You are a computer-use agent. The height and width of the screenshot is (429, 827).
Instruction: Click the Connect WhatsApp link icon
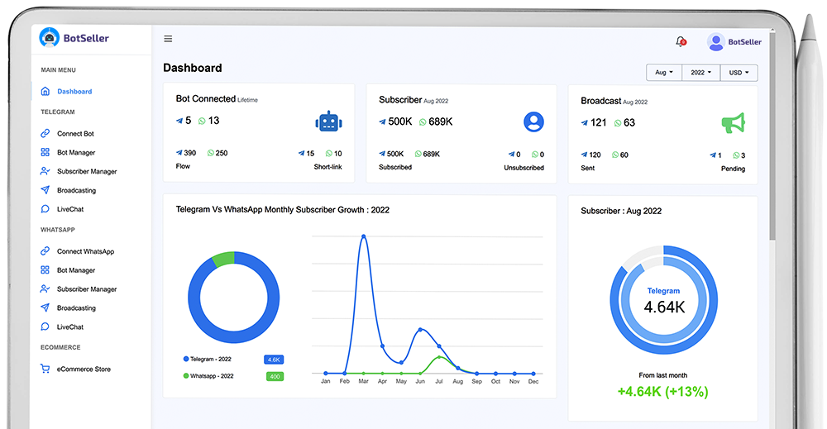45,250
